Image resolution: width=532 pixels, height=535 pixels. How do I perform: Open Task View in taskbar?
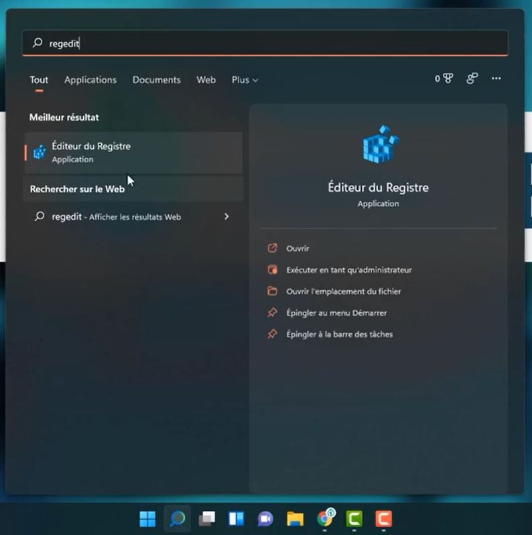[206, 519]
